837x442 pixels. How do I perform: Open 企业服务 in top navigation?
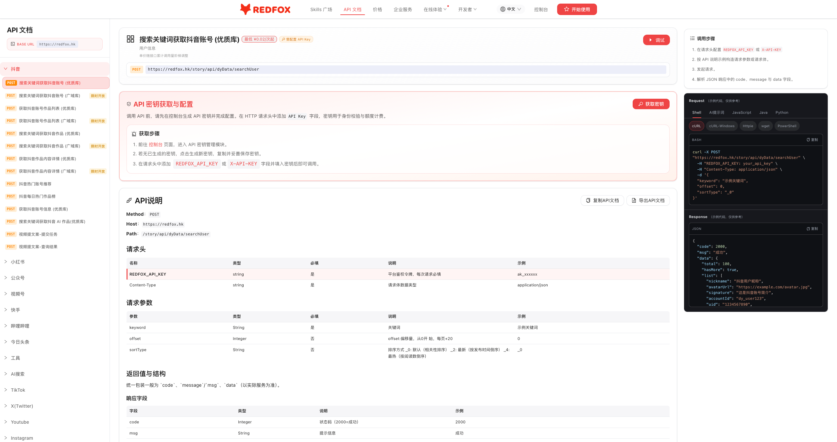click(x=403, y=9)
